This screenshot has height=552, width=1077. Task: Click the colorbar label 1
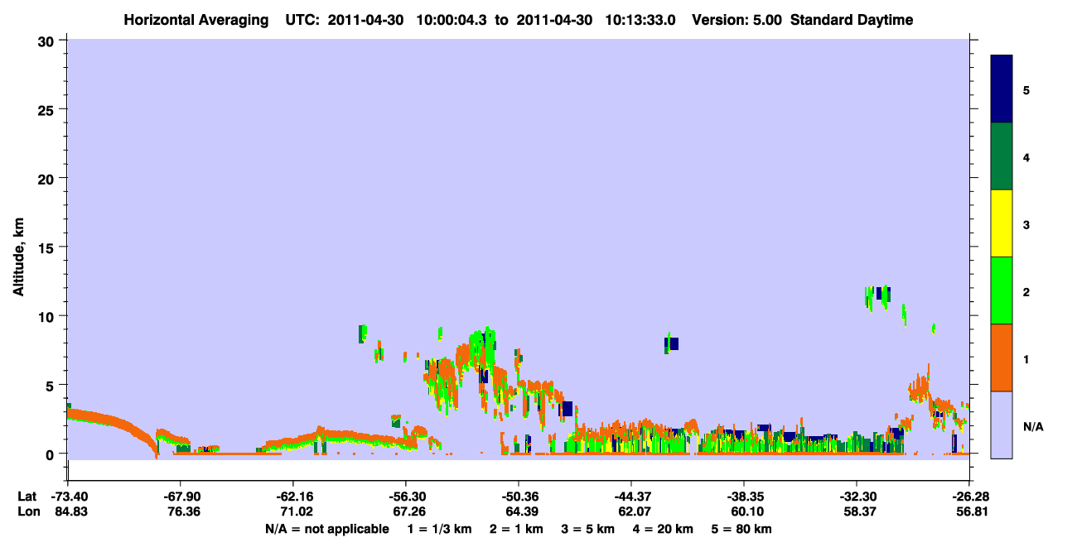(x=1026, y=358)
